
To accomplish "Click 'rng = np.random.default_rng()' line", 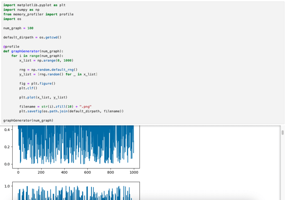I will (48, 70).
